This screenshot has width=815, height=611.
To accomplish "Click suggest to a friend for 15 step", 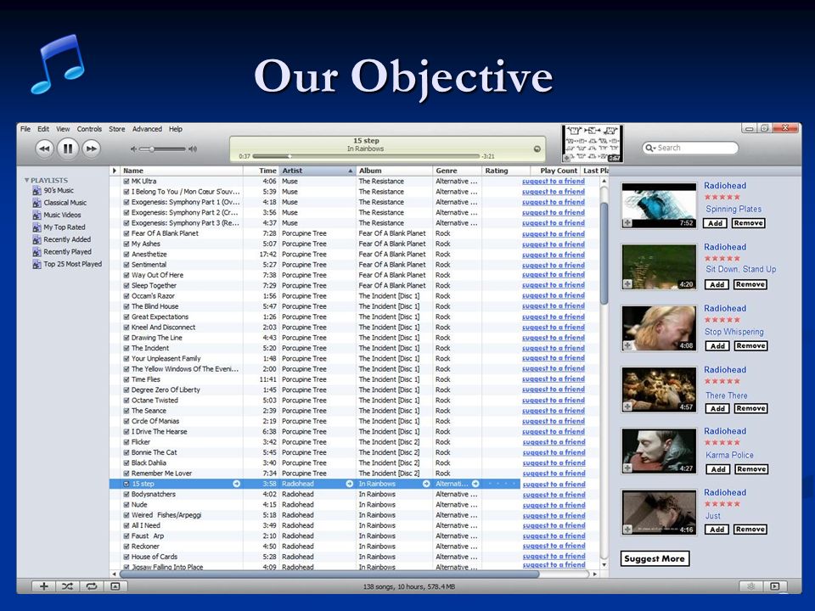I will coord(554,485).
